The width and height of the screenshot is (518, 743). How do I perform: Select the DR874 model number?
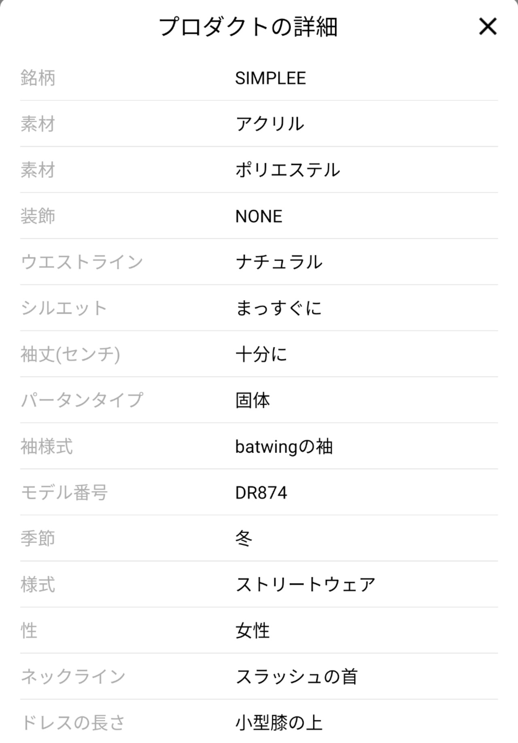[261, 493]
